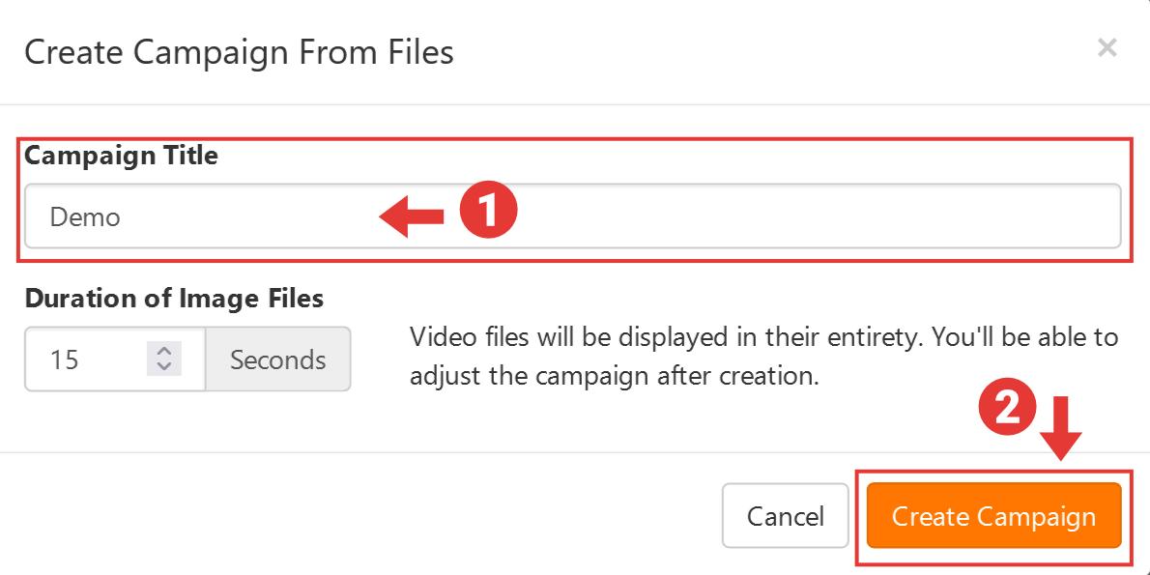This screenshot has width=1150, height=575.
Task: Click the Duration of Image Files label
Action: [x=174, y=299]
